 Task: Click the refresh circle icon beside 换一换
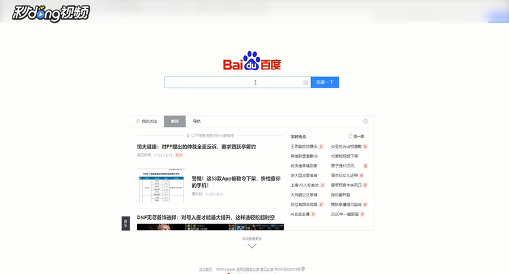[350, 136]
